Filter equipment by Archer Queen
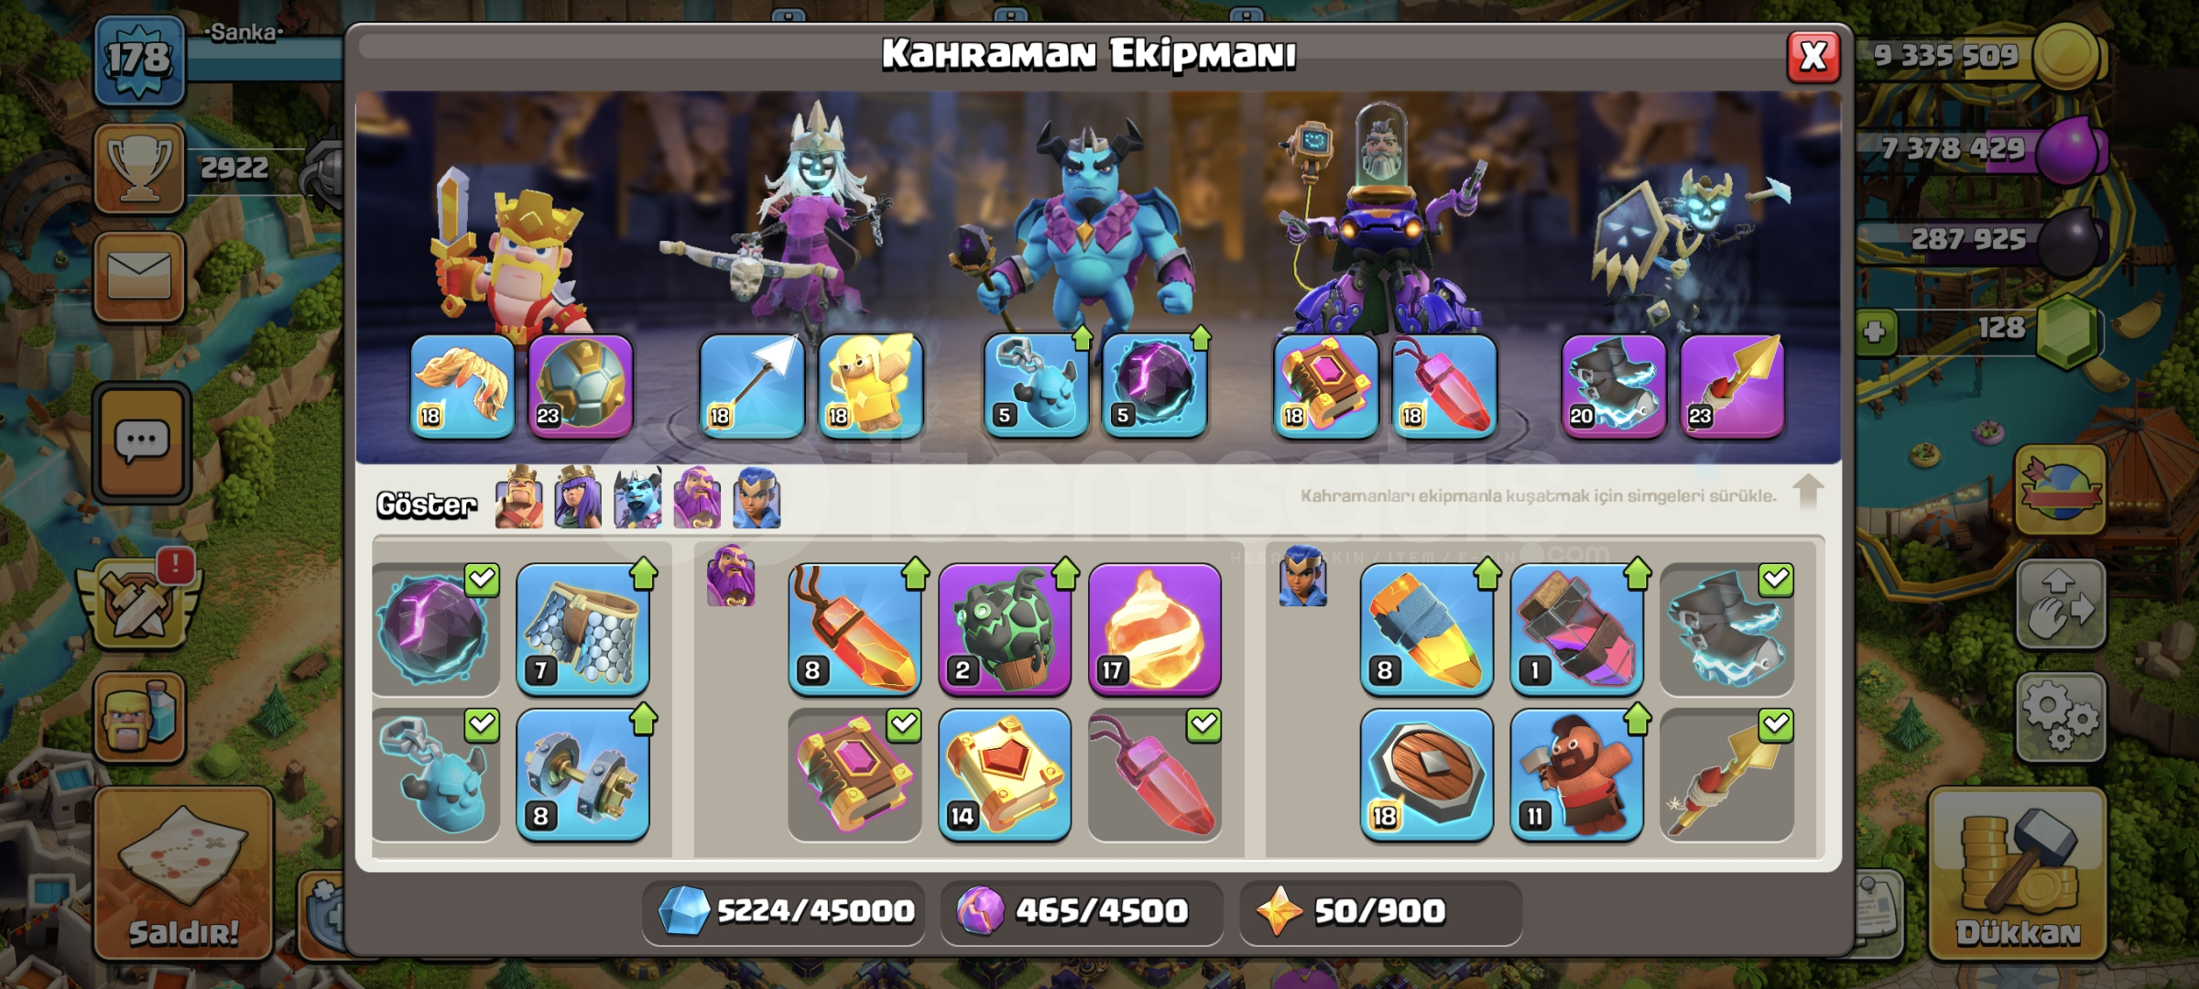The image size is (2199, 989). pyautogui.click(x=578, y=498)
